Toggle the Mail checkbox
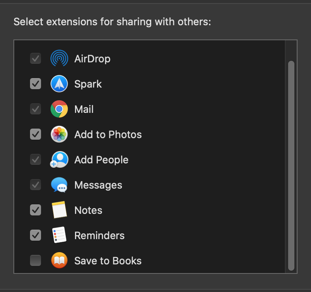 tap(36, 109)
